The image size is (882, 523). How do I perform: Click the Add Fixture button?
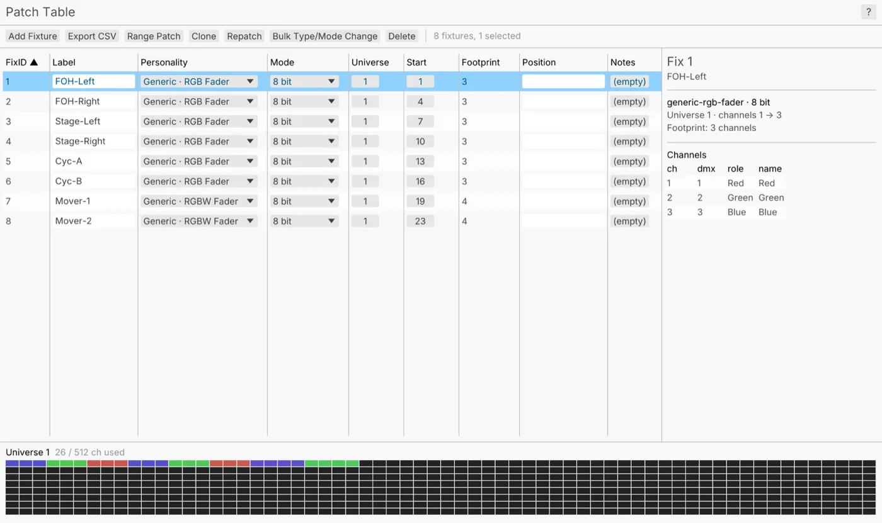pos(33,36)
